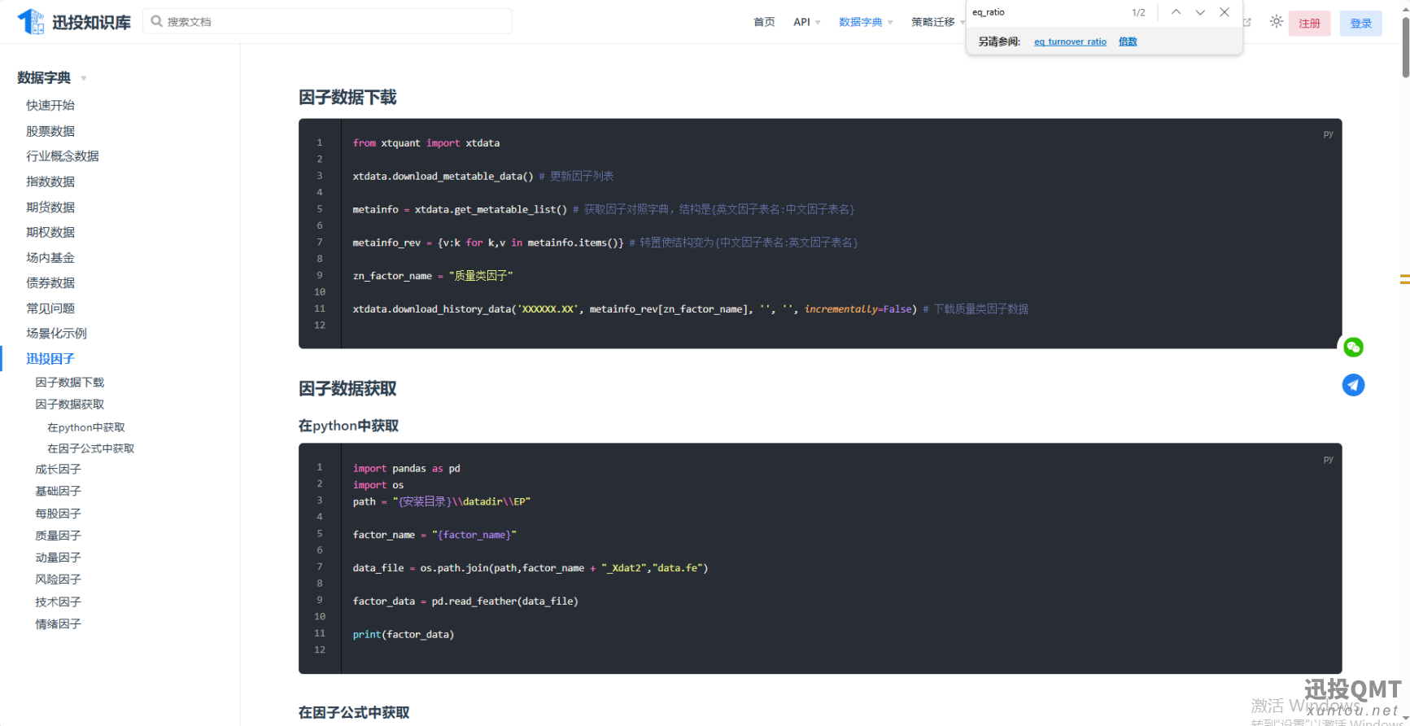
Task: Open 行业概念数据 in the sidebar
Action: 63,156
